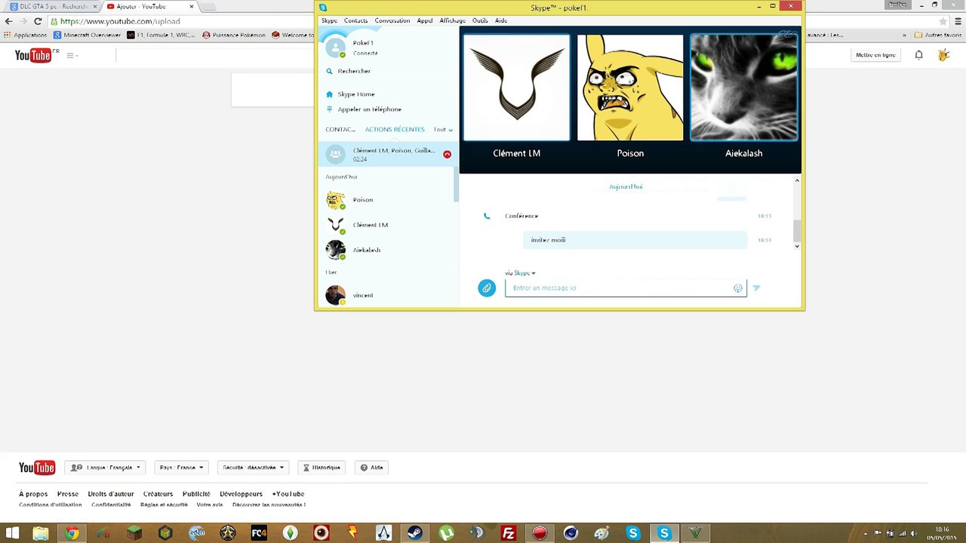
Task: Attach a file with the paperclip button
Action: pos(487,287)
